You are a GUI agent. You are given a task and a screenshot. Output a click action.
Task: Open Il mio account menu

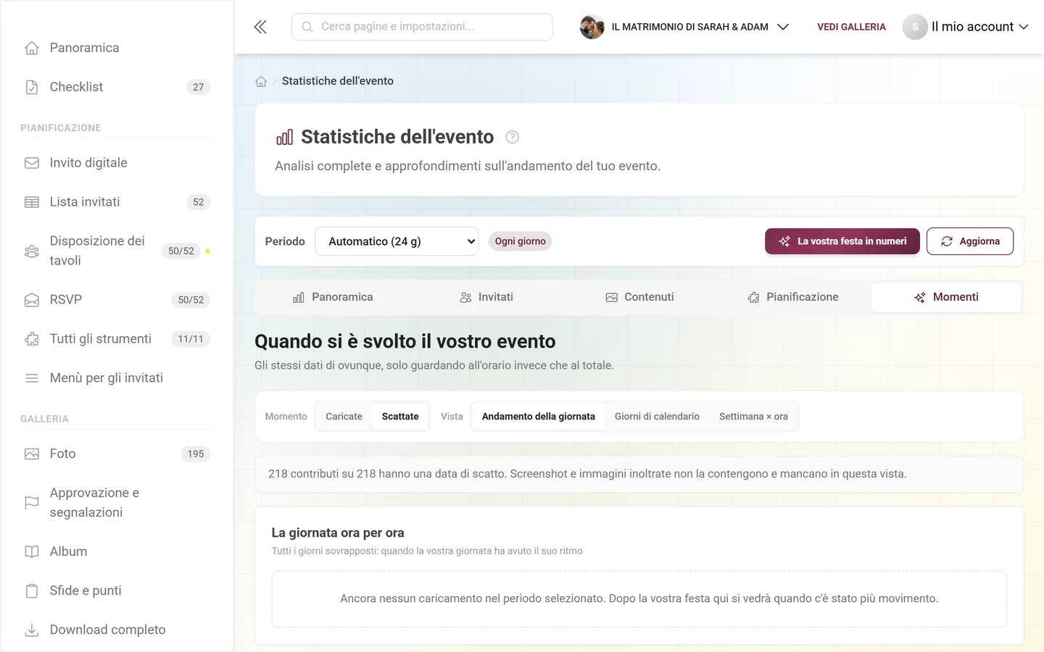966,27
